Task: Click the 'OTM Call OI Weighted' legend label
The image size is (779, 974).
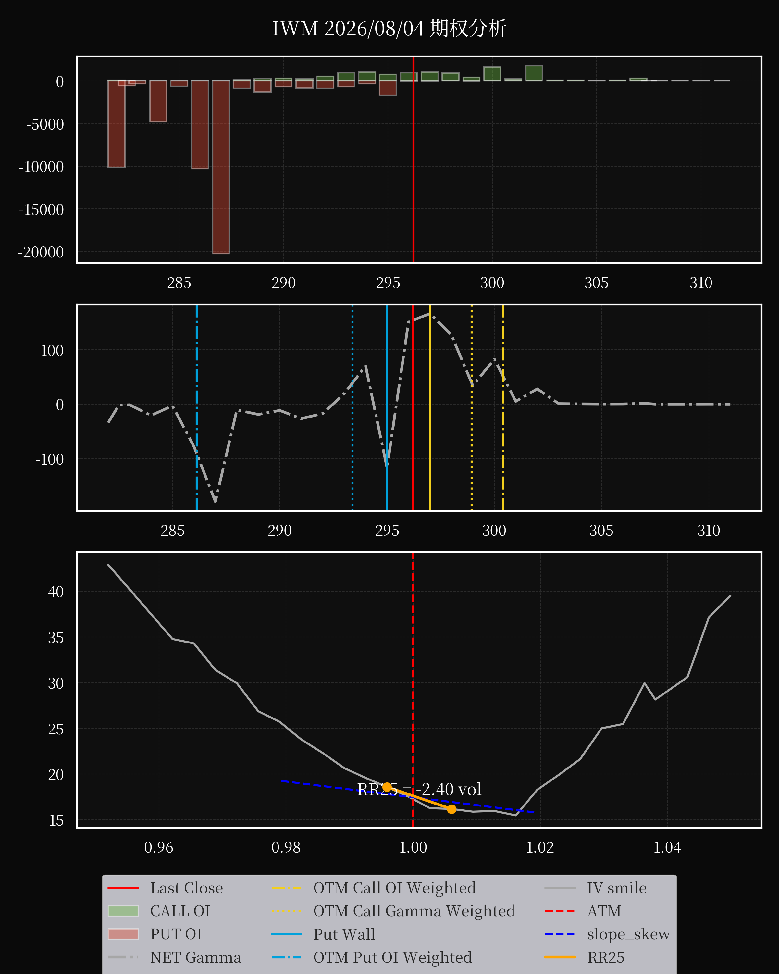Action: coord(395,888)
